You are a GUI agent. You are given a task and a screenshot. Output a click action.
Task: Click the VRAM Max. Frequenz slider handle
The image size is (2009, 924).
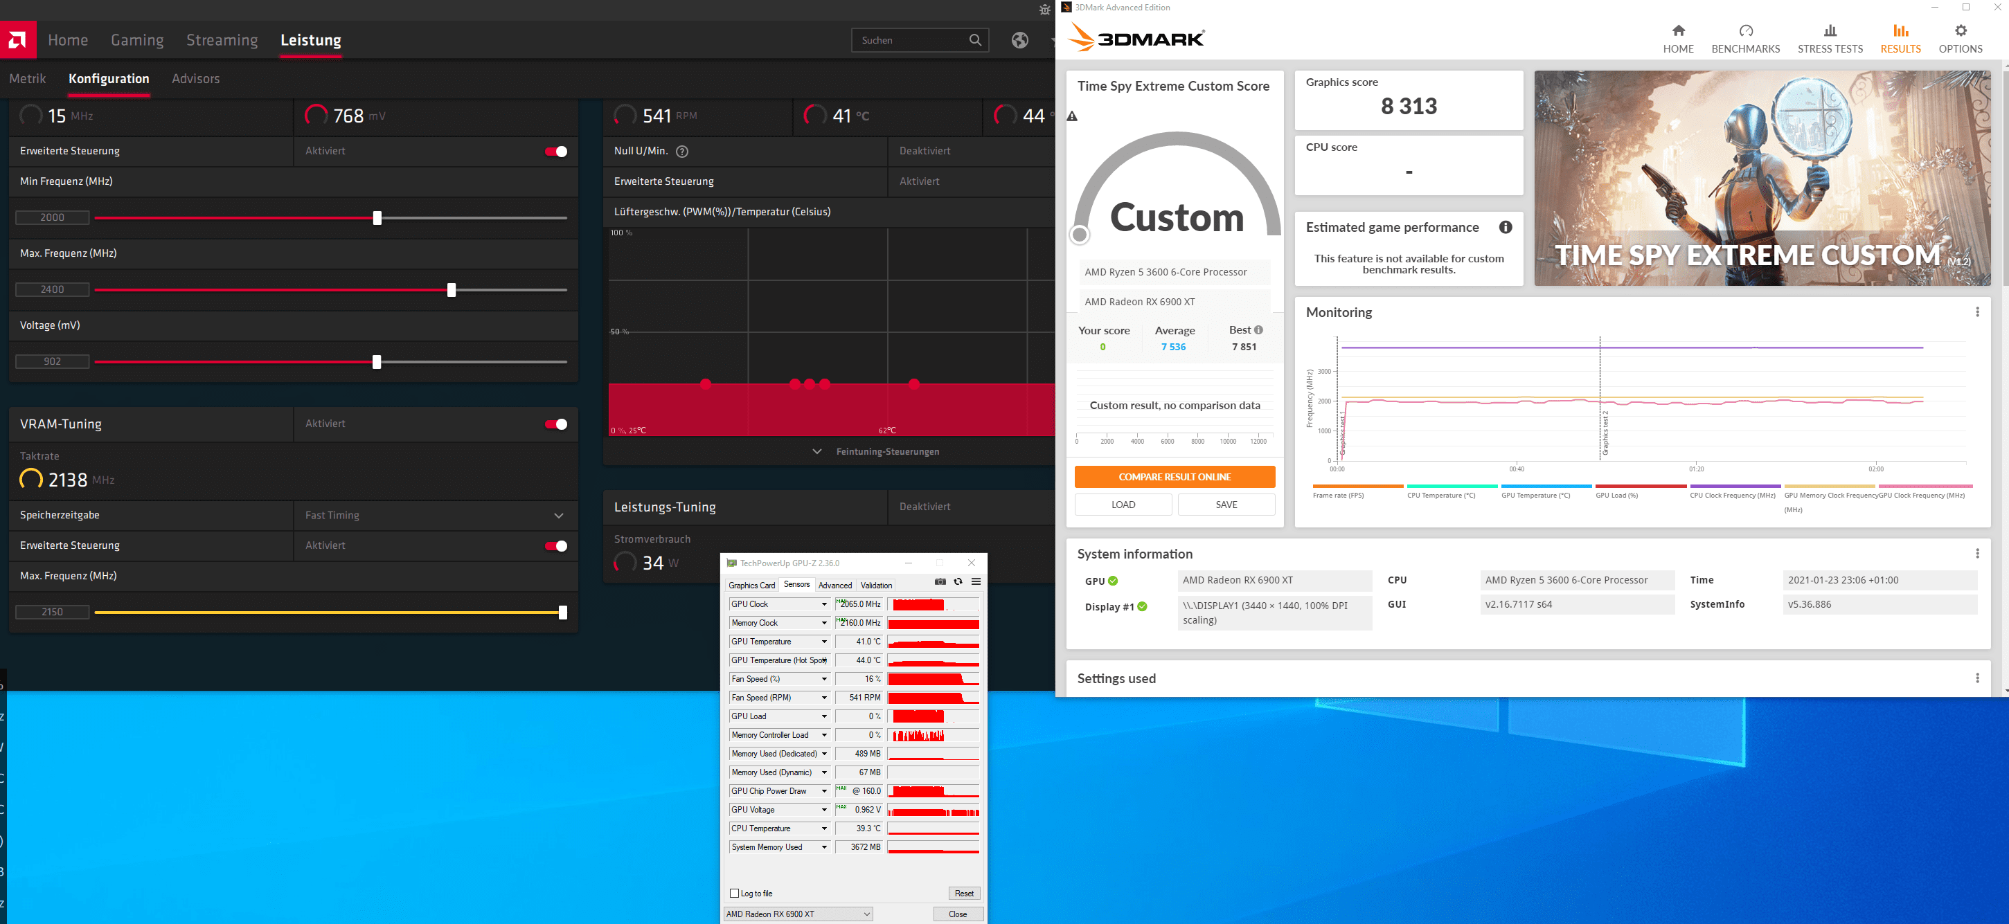[562, 613]
